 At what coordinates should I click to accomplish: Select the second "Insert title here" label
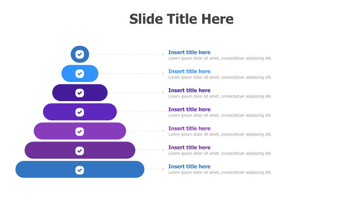(189, 71)
